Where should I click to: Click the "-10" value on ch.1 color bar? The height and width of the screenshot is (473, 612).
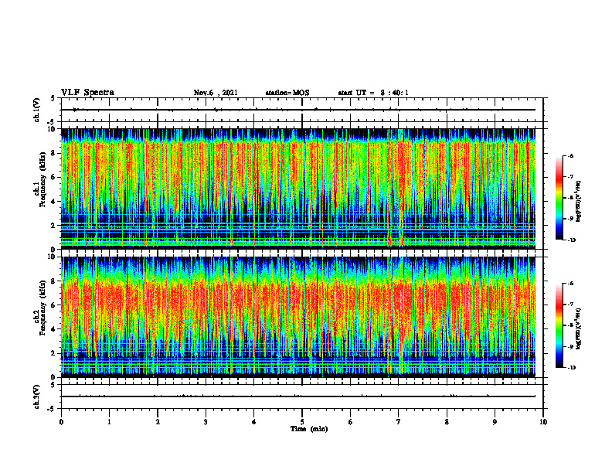point(572,240)
